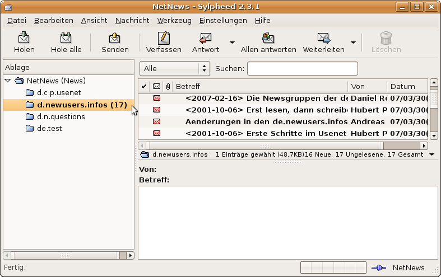Click the d.n.questions folder icon

(30, 116)
